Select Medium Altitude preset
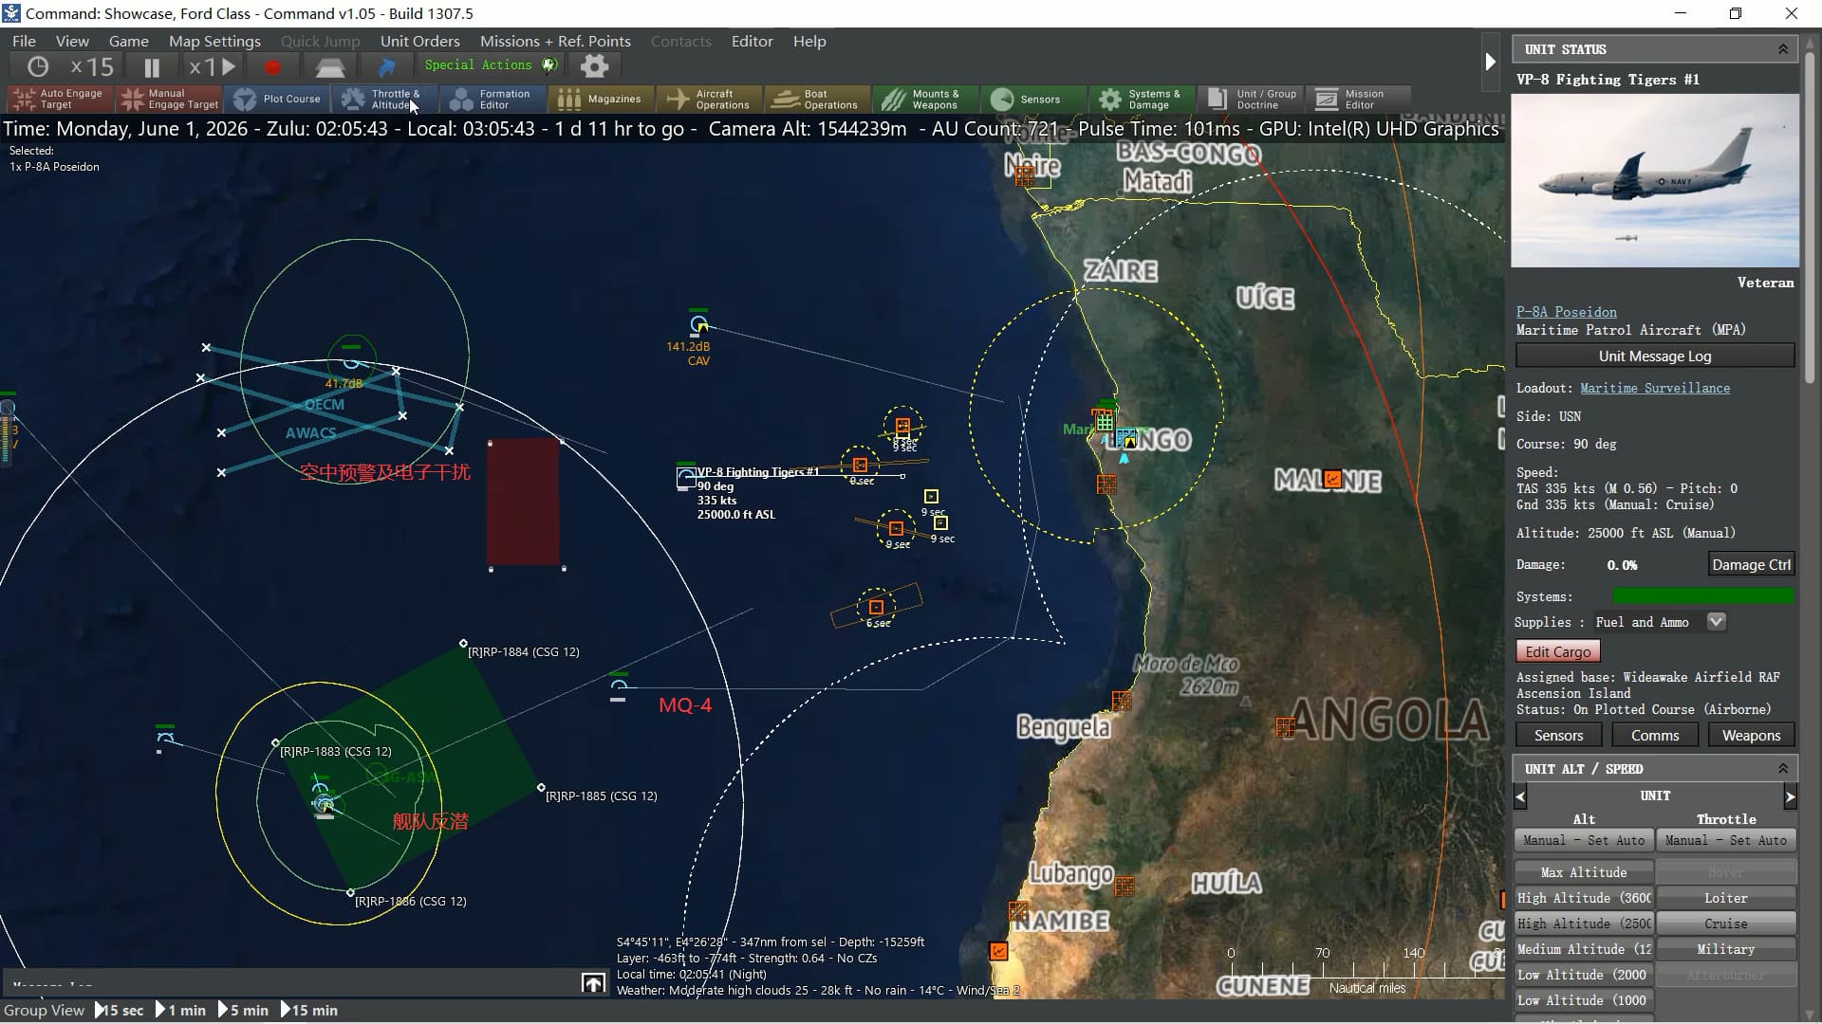Image resolution: width=1822 pixels, height=1024 pixels. click(x=1584, y=949)
